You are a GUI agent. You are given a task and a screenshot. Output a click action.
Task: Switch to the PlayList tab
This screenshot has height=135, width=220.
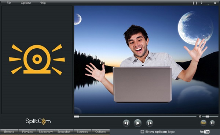tap(27, 132)
